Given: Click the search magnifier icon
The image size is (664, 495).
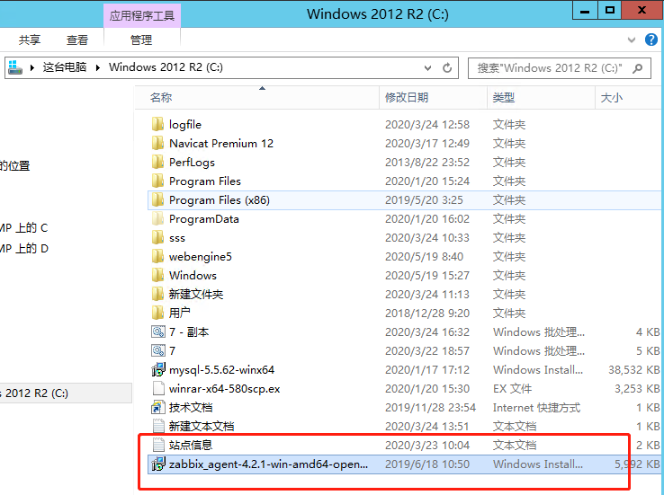Looking at the screenshot, I should [637, 68].
